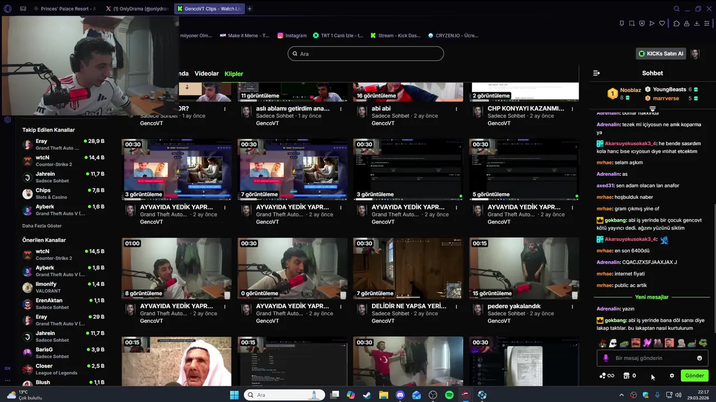Image resolution: width=716 pixels, height=402 pixels.
Task: Open browser downloads icon
Action: (696, 23)
